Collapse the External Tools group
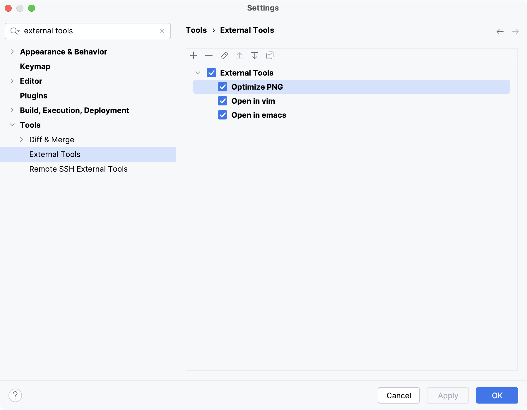The width and height of the screenshot is (527, 410). 198,73
